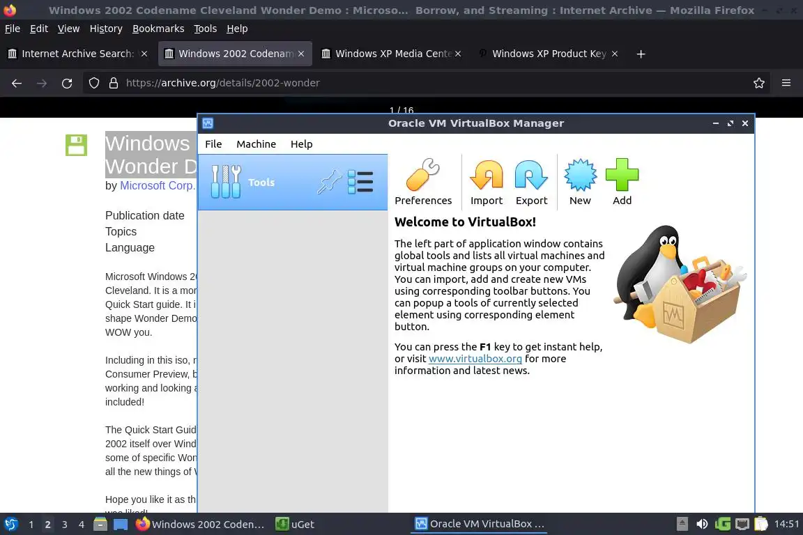803x535 pixels.
Task: Click the uGet tray icon
Action: [x=722, y=524]
